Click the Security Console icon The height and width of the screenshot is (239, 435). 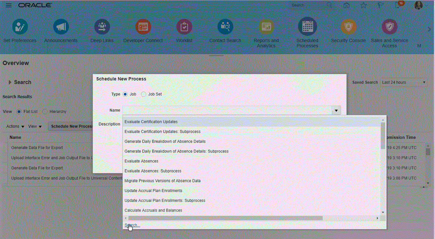tap(348, 27)
